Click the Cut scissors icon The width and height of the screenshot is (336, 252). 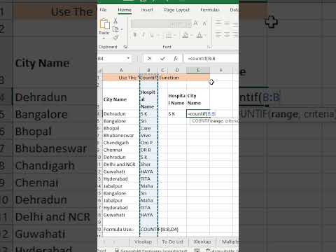click(115, 21)
